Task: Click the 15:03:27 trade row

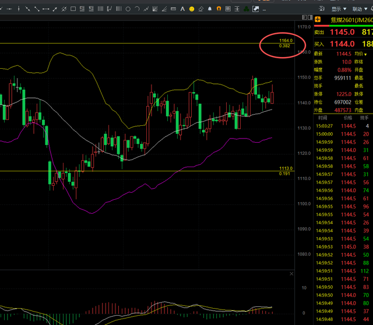Action: [343, 126]
